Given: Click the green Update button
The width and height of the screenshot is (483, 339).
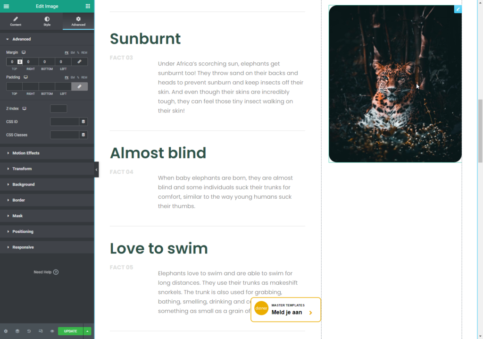Looking at the screenshot, I should point(70,331).
